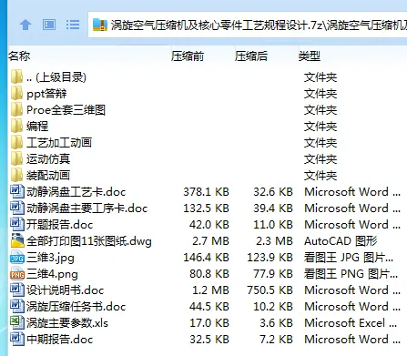
Task: Sort by the 压缩前 column header
Action: click(x=188, y=56)
